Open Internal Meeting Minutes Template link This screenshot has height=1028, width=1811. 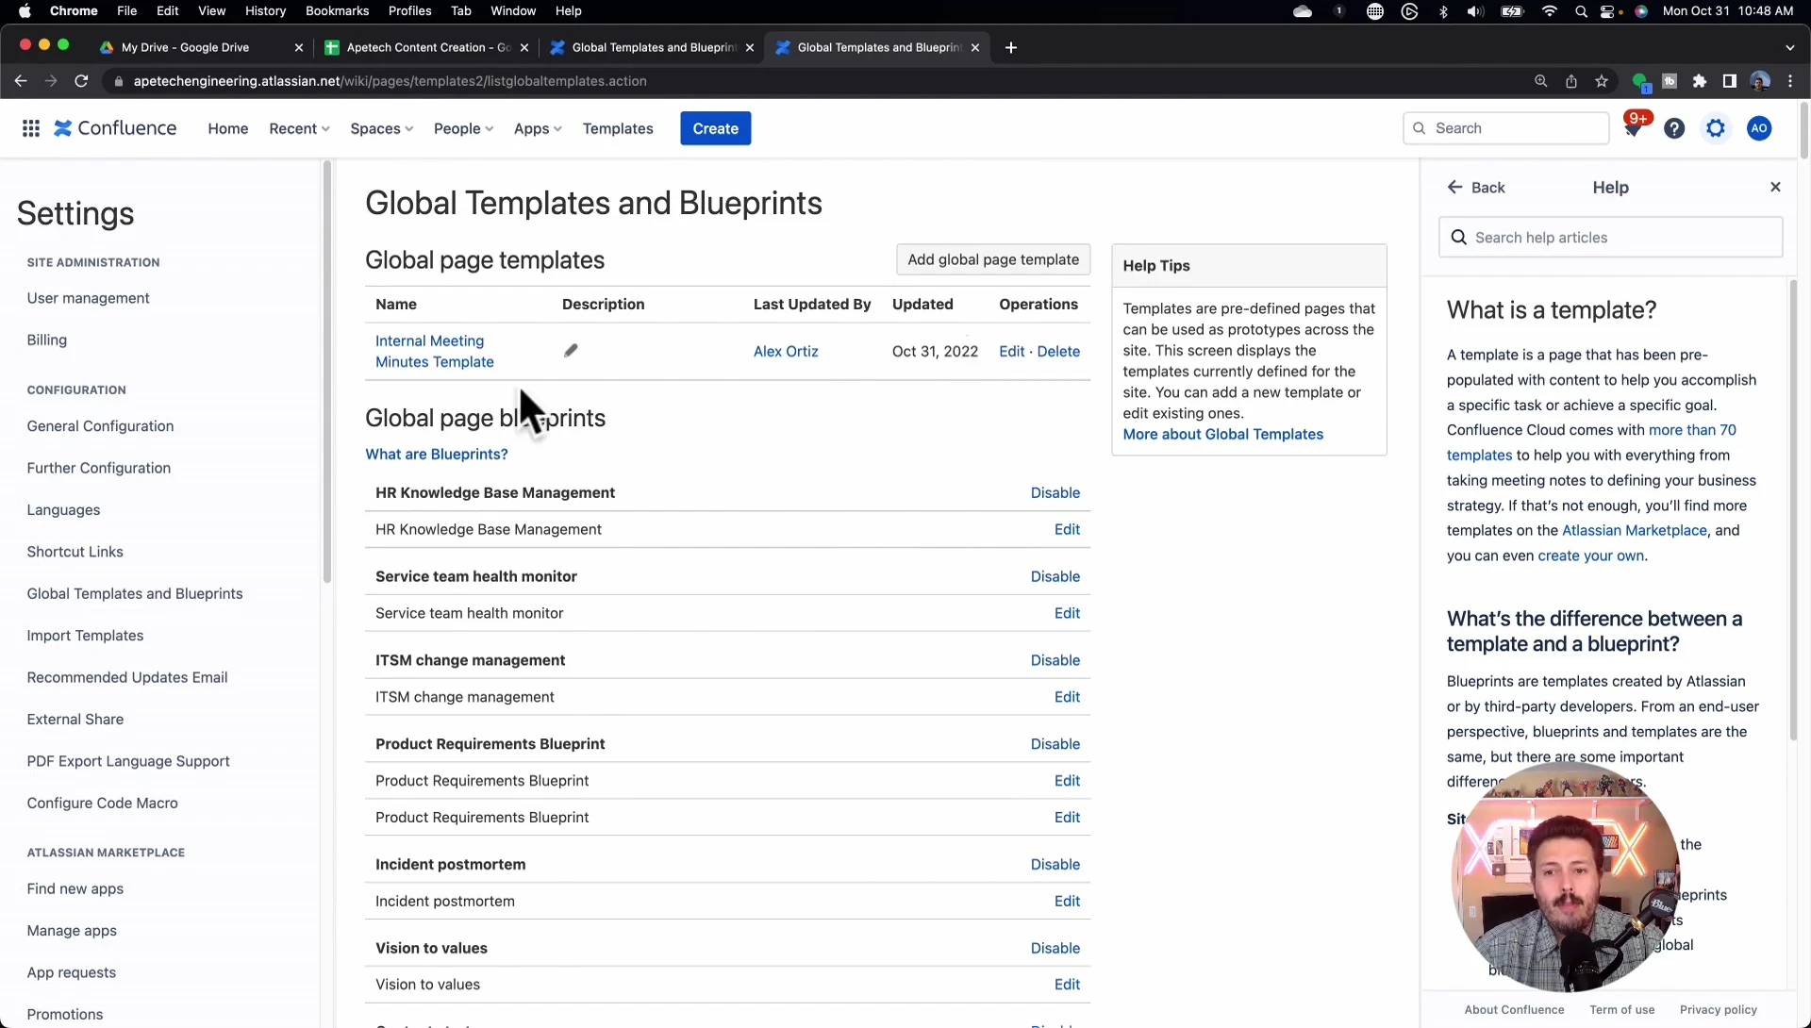(x=435, y=351)
